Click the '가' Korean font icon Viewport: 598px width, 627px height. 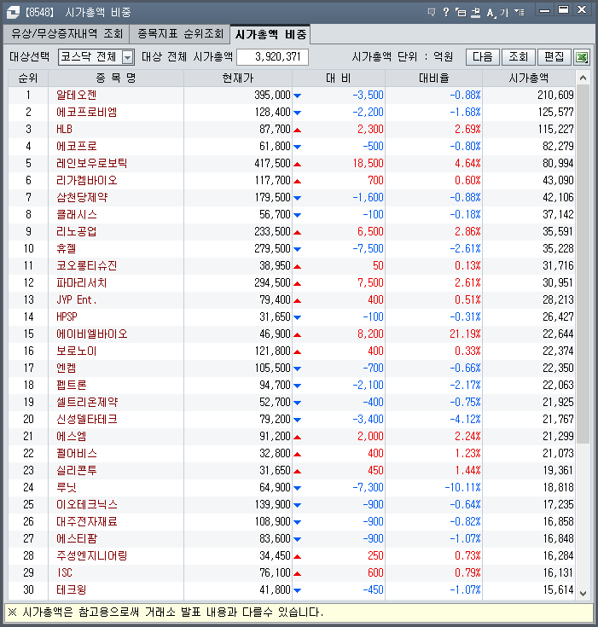point(503,13)
